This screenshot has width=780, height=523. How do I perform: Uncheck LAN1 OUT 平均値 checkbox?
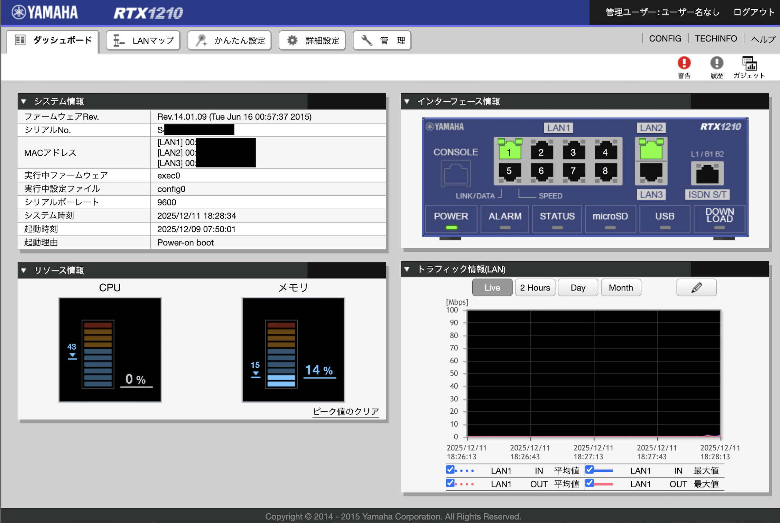pos(450,483)
